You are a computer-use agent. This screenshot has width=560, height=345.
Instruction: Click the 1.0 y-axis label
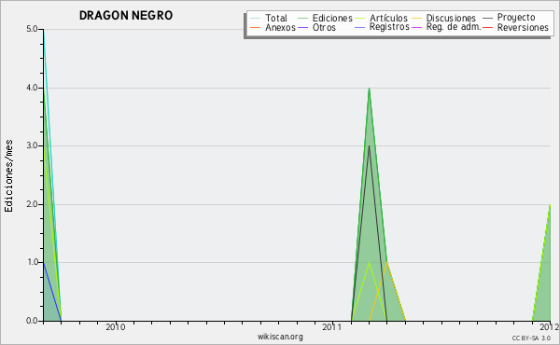32,262
